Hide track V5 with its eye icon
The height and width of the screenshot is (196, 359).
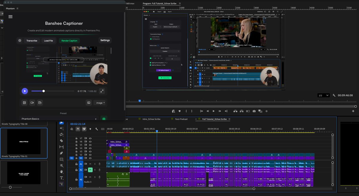click(x=90, y=145)
